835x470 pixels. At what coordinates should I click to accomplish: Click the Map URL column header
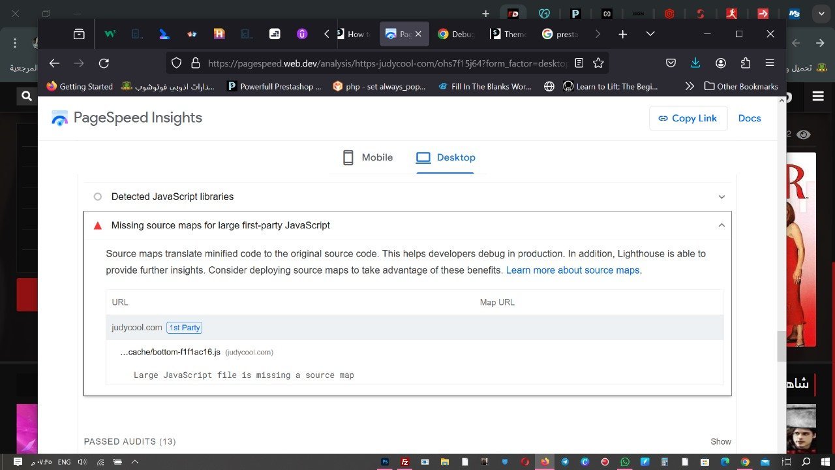coord(497,302)
